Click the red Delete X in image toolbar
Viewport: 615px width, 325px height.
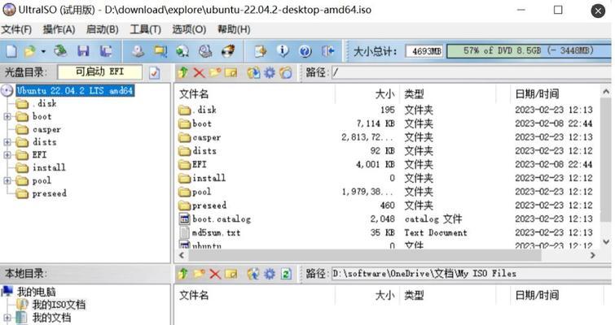(200, 72)
